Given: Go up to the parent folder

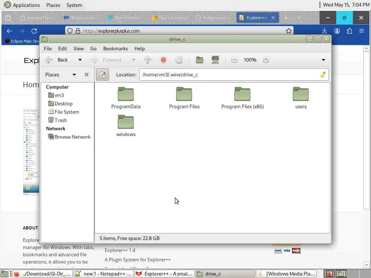Looking at the screenshot, I should pos(148,60).
